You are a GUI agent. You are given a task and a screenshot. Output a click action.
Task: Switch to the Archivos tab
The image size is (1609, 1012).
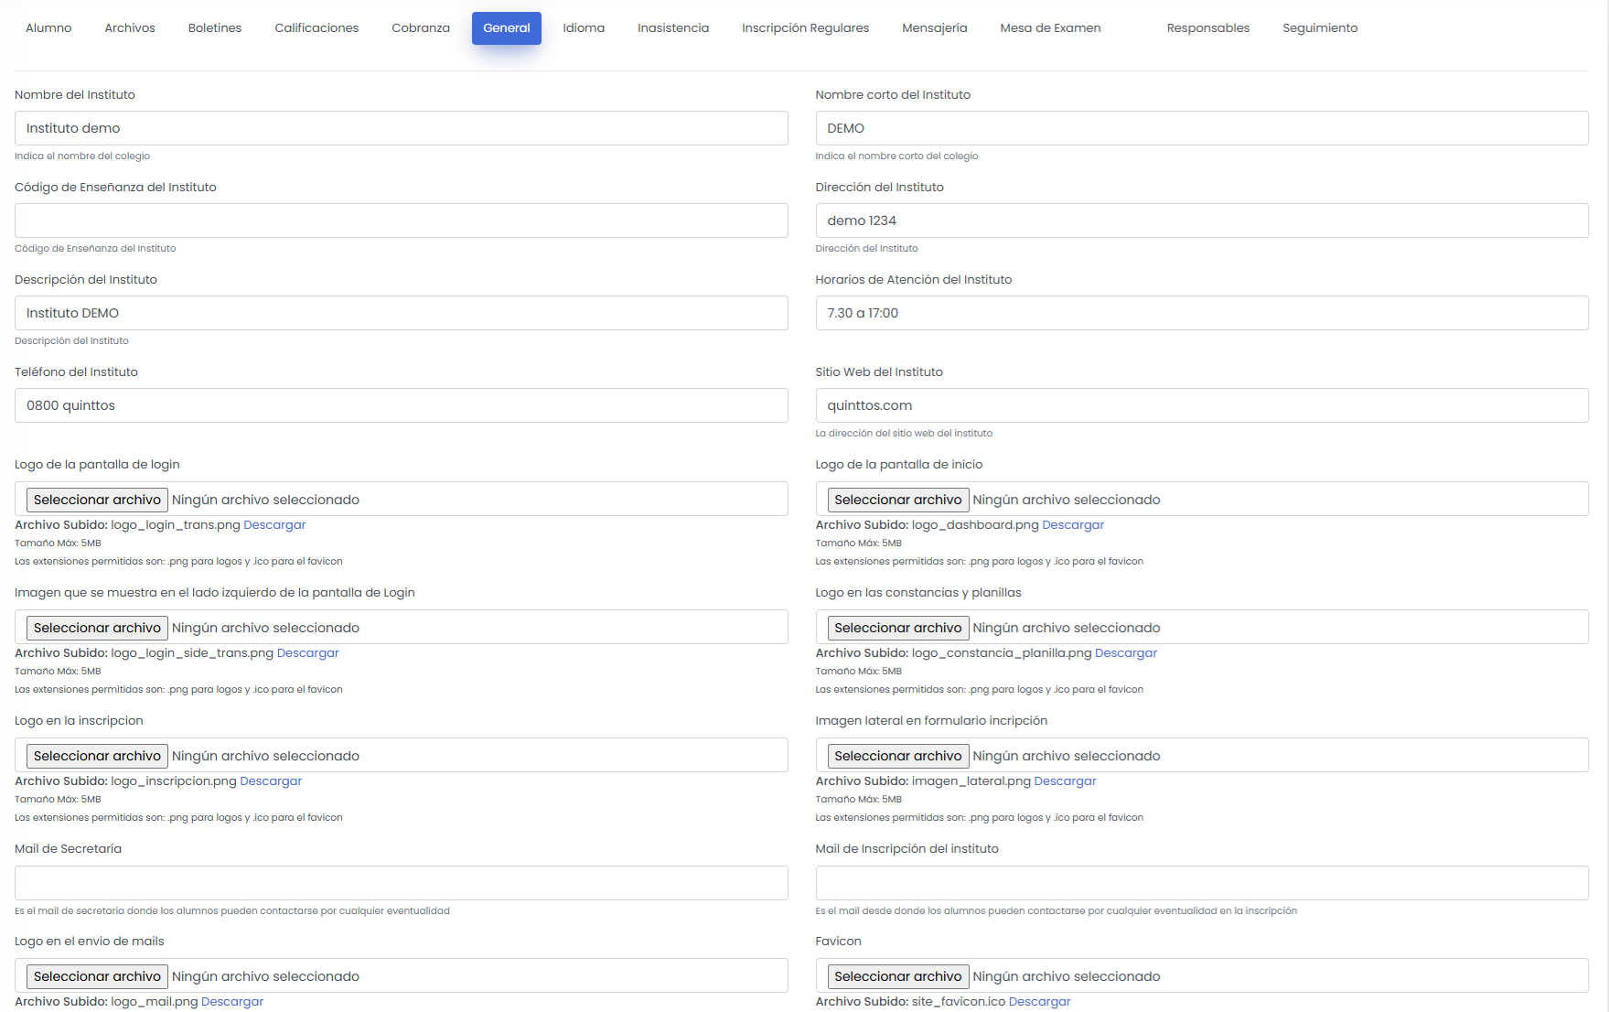pos(130,28)
